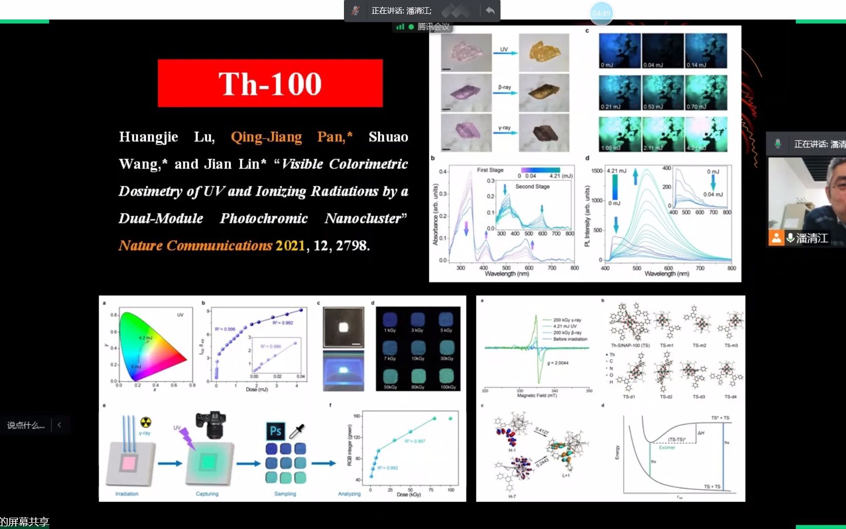This screenshot has width=846, height=529.
Task: Click the 1 kGy sample square in panel d
Action: pos(390,320)
